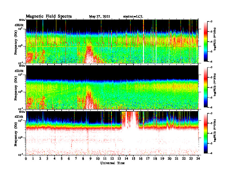
Task: Click the dD/dt panel color bar
Action: (x=206, y=87)
